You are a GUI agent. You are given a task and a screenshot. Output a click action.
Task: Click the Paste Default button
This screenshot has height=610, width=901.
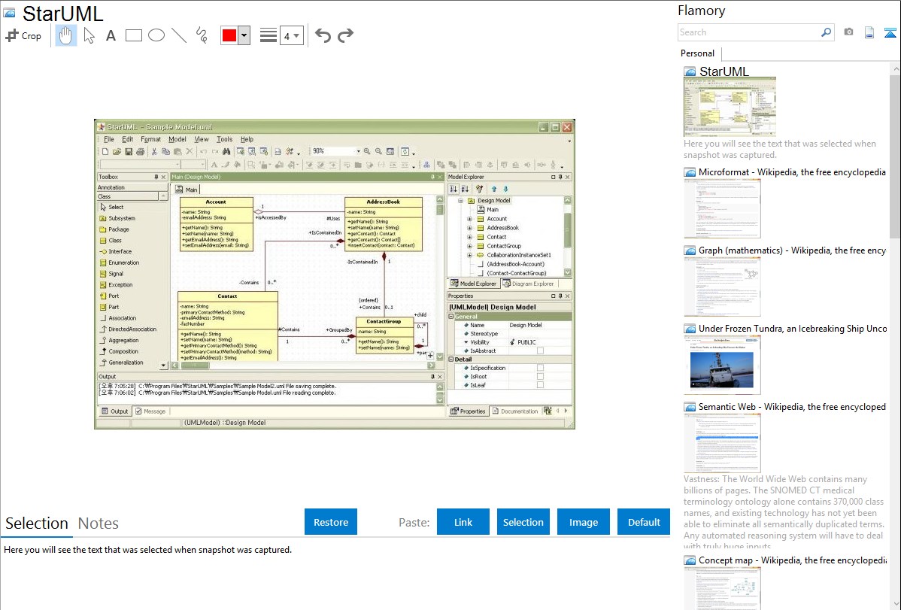pos(644,522)
